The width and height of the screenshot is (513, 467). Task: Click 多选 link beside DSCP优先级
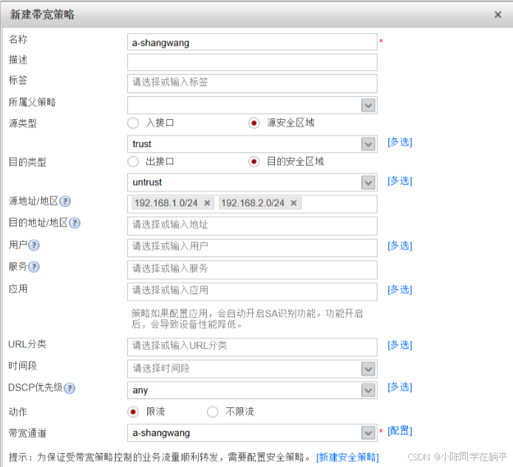click(x=399, y=387)
